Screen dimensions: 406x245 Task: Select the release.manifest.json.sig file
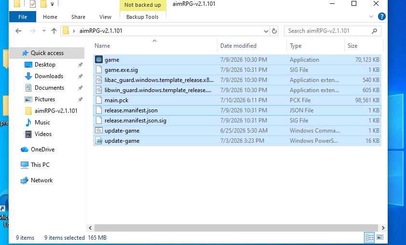point(237,121)
